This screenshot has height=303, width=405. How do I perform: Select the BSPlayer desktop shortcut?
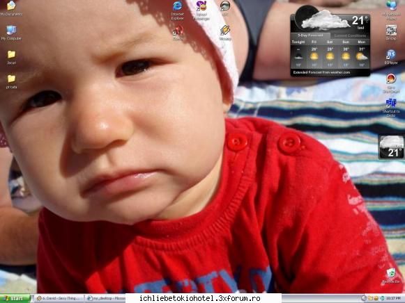click(391, 57)
